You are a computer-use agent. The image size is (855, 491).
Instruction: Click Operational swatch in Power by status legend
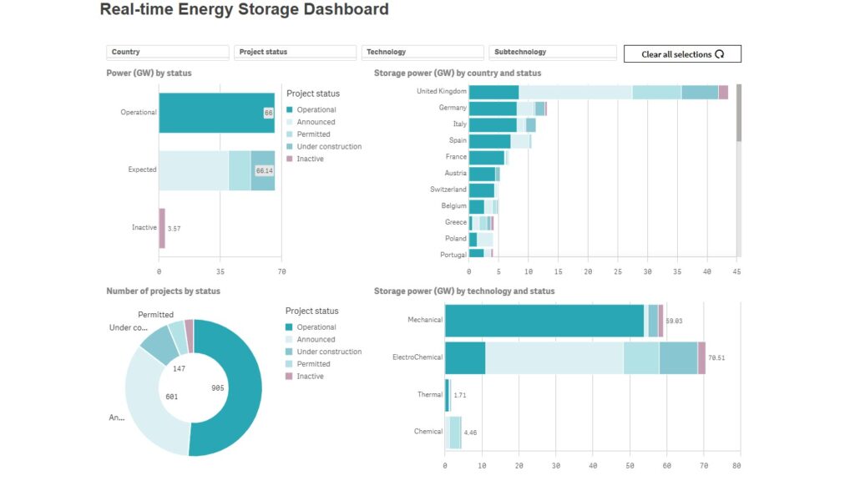pos(290,109)
